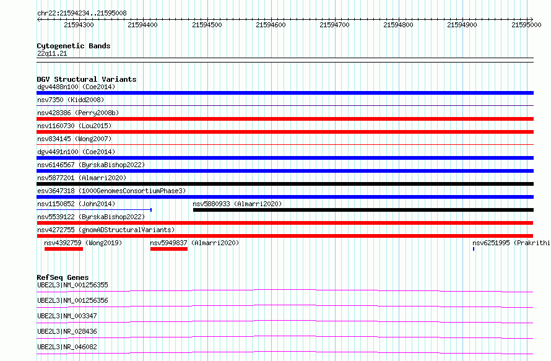Open nsv5880933 (Almarri2020) label
This screenshot has height=361, width=551.
pos(237,204)
